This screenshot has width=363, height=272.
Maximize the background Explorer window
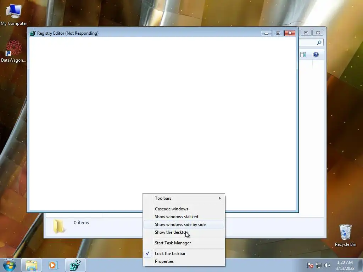(306, 33)
